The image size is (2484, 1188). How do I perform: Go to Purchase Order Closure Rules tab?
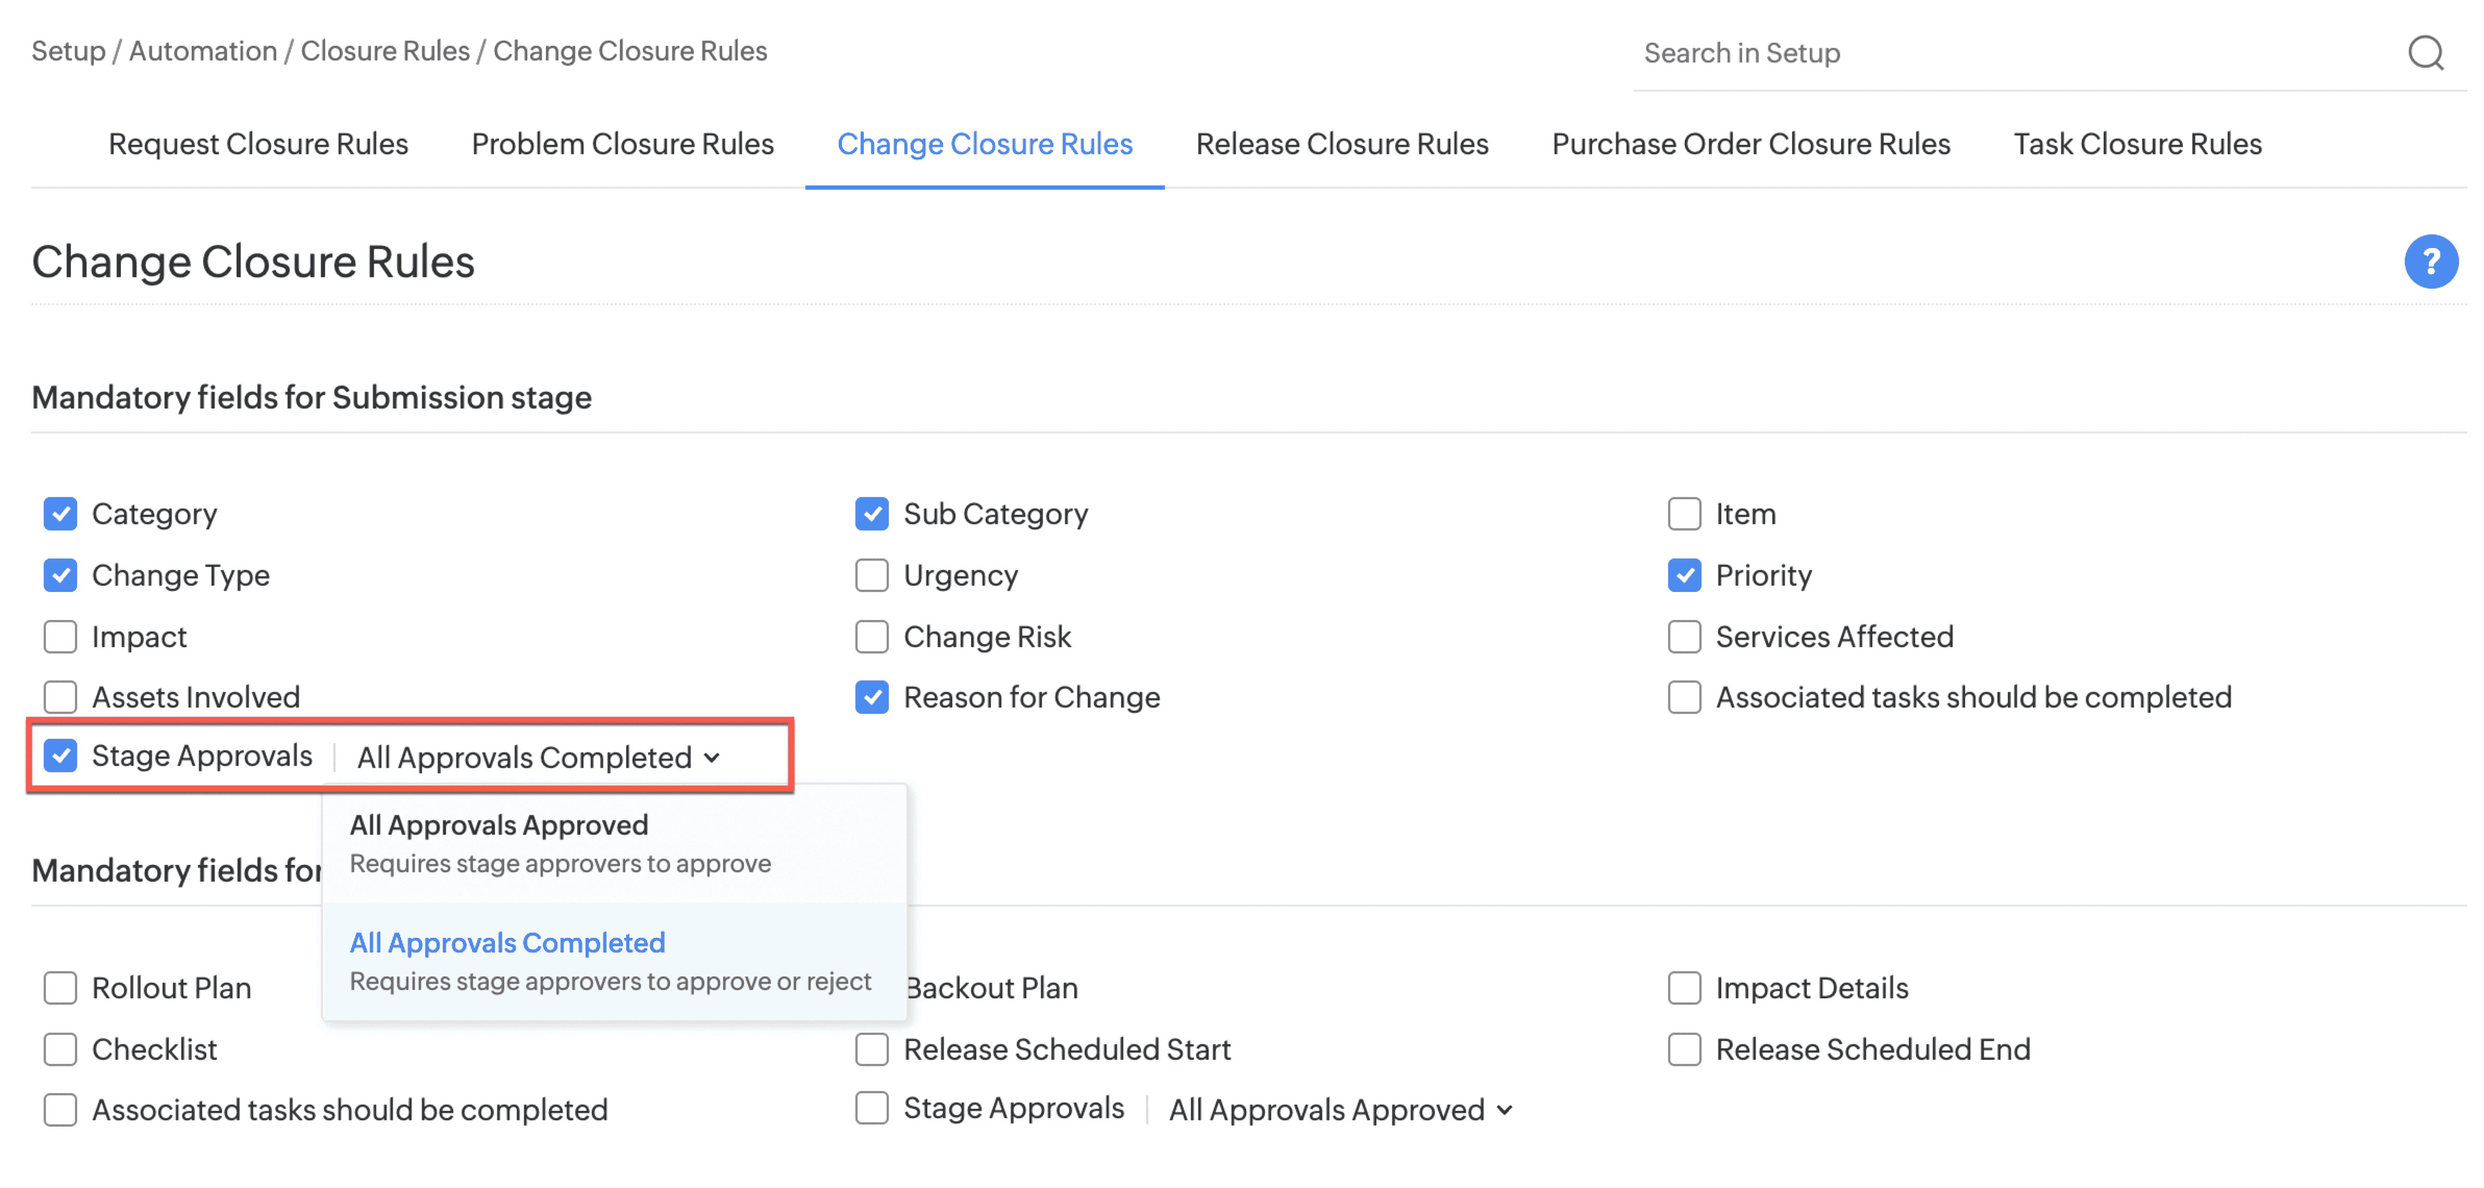pos(1750,144)
